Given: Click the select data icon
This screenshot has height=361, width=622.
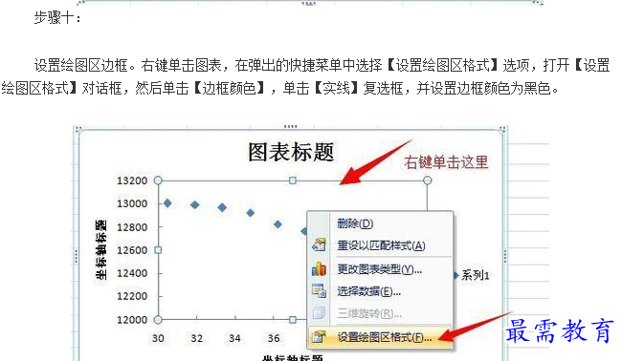Looking at the screenshot, I should pos(319,291).
